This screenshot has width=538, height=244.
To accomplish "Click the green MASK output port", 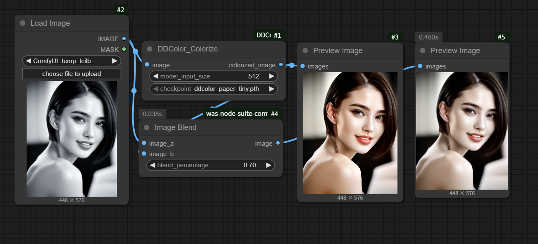I will (124, 49).
